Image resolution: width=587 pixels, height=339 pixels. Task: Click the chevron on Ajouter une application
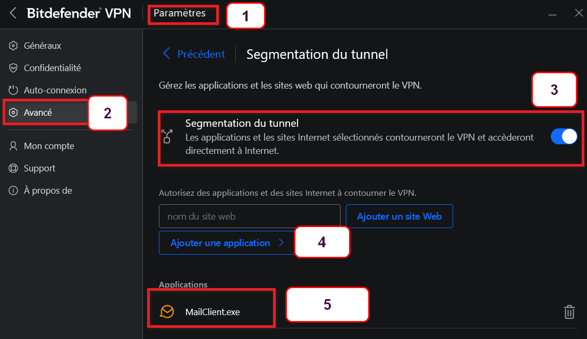pyautogui.click(x=281, y=243)
